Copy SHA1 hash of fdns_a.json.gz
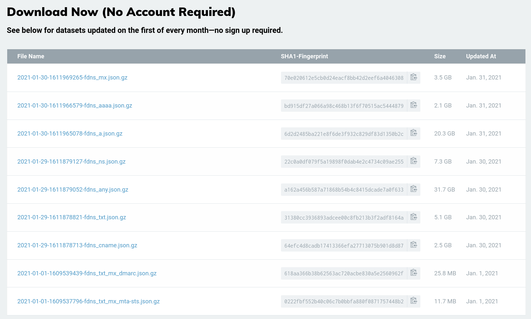This screenshot has height=319, width=531. point(414,134)
